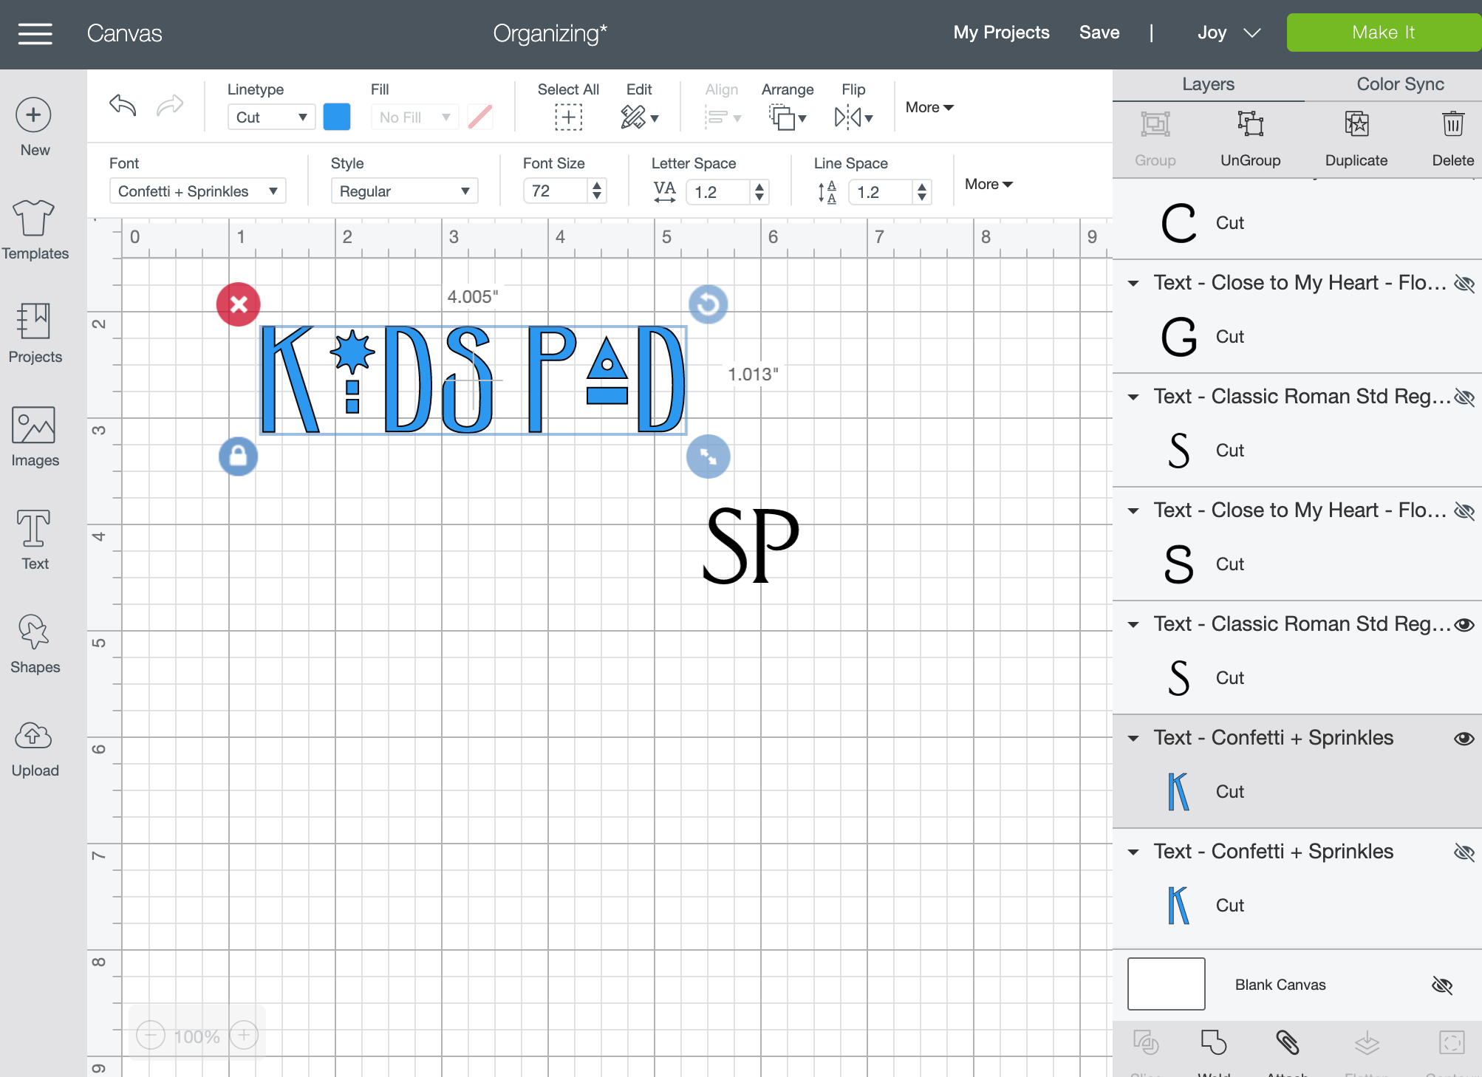Viewport: 1482px width, 1077px height.
Task: Select the Text tool
Action: pyautogui.click(x=35, y=541)
